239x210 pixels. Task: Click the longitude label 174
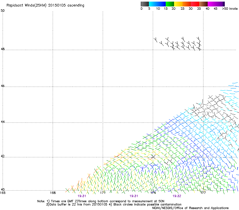[x=153, y=193]
